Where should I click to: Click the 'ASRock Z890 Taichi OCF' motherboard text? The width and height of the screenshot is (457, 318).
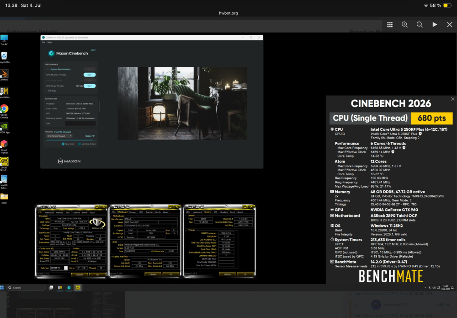[x=394, y=216]
